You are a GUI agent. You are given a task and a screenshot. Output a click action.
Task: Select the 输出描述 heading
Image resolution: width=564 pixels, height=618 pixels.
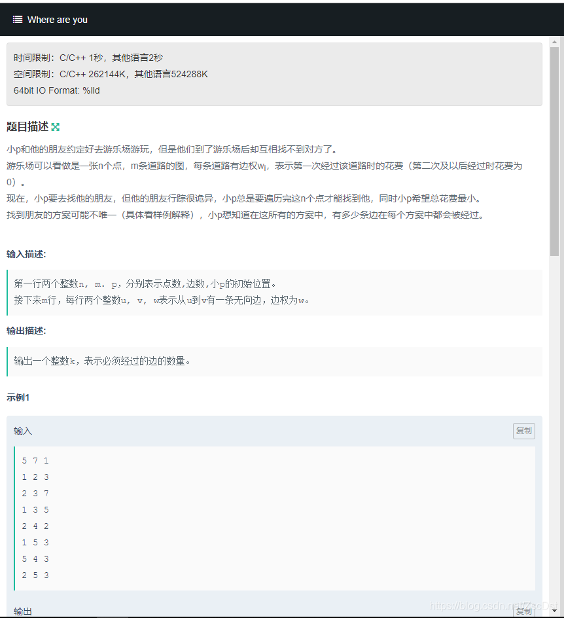(x=26, y=331)
